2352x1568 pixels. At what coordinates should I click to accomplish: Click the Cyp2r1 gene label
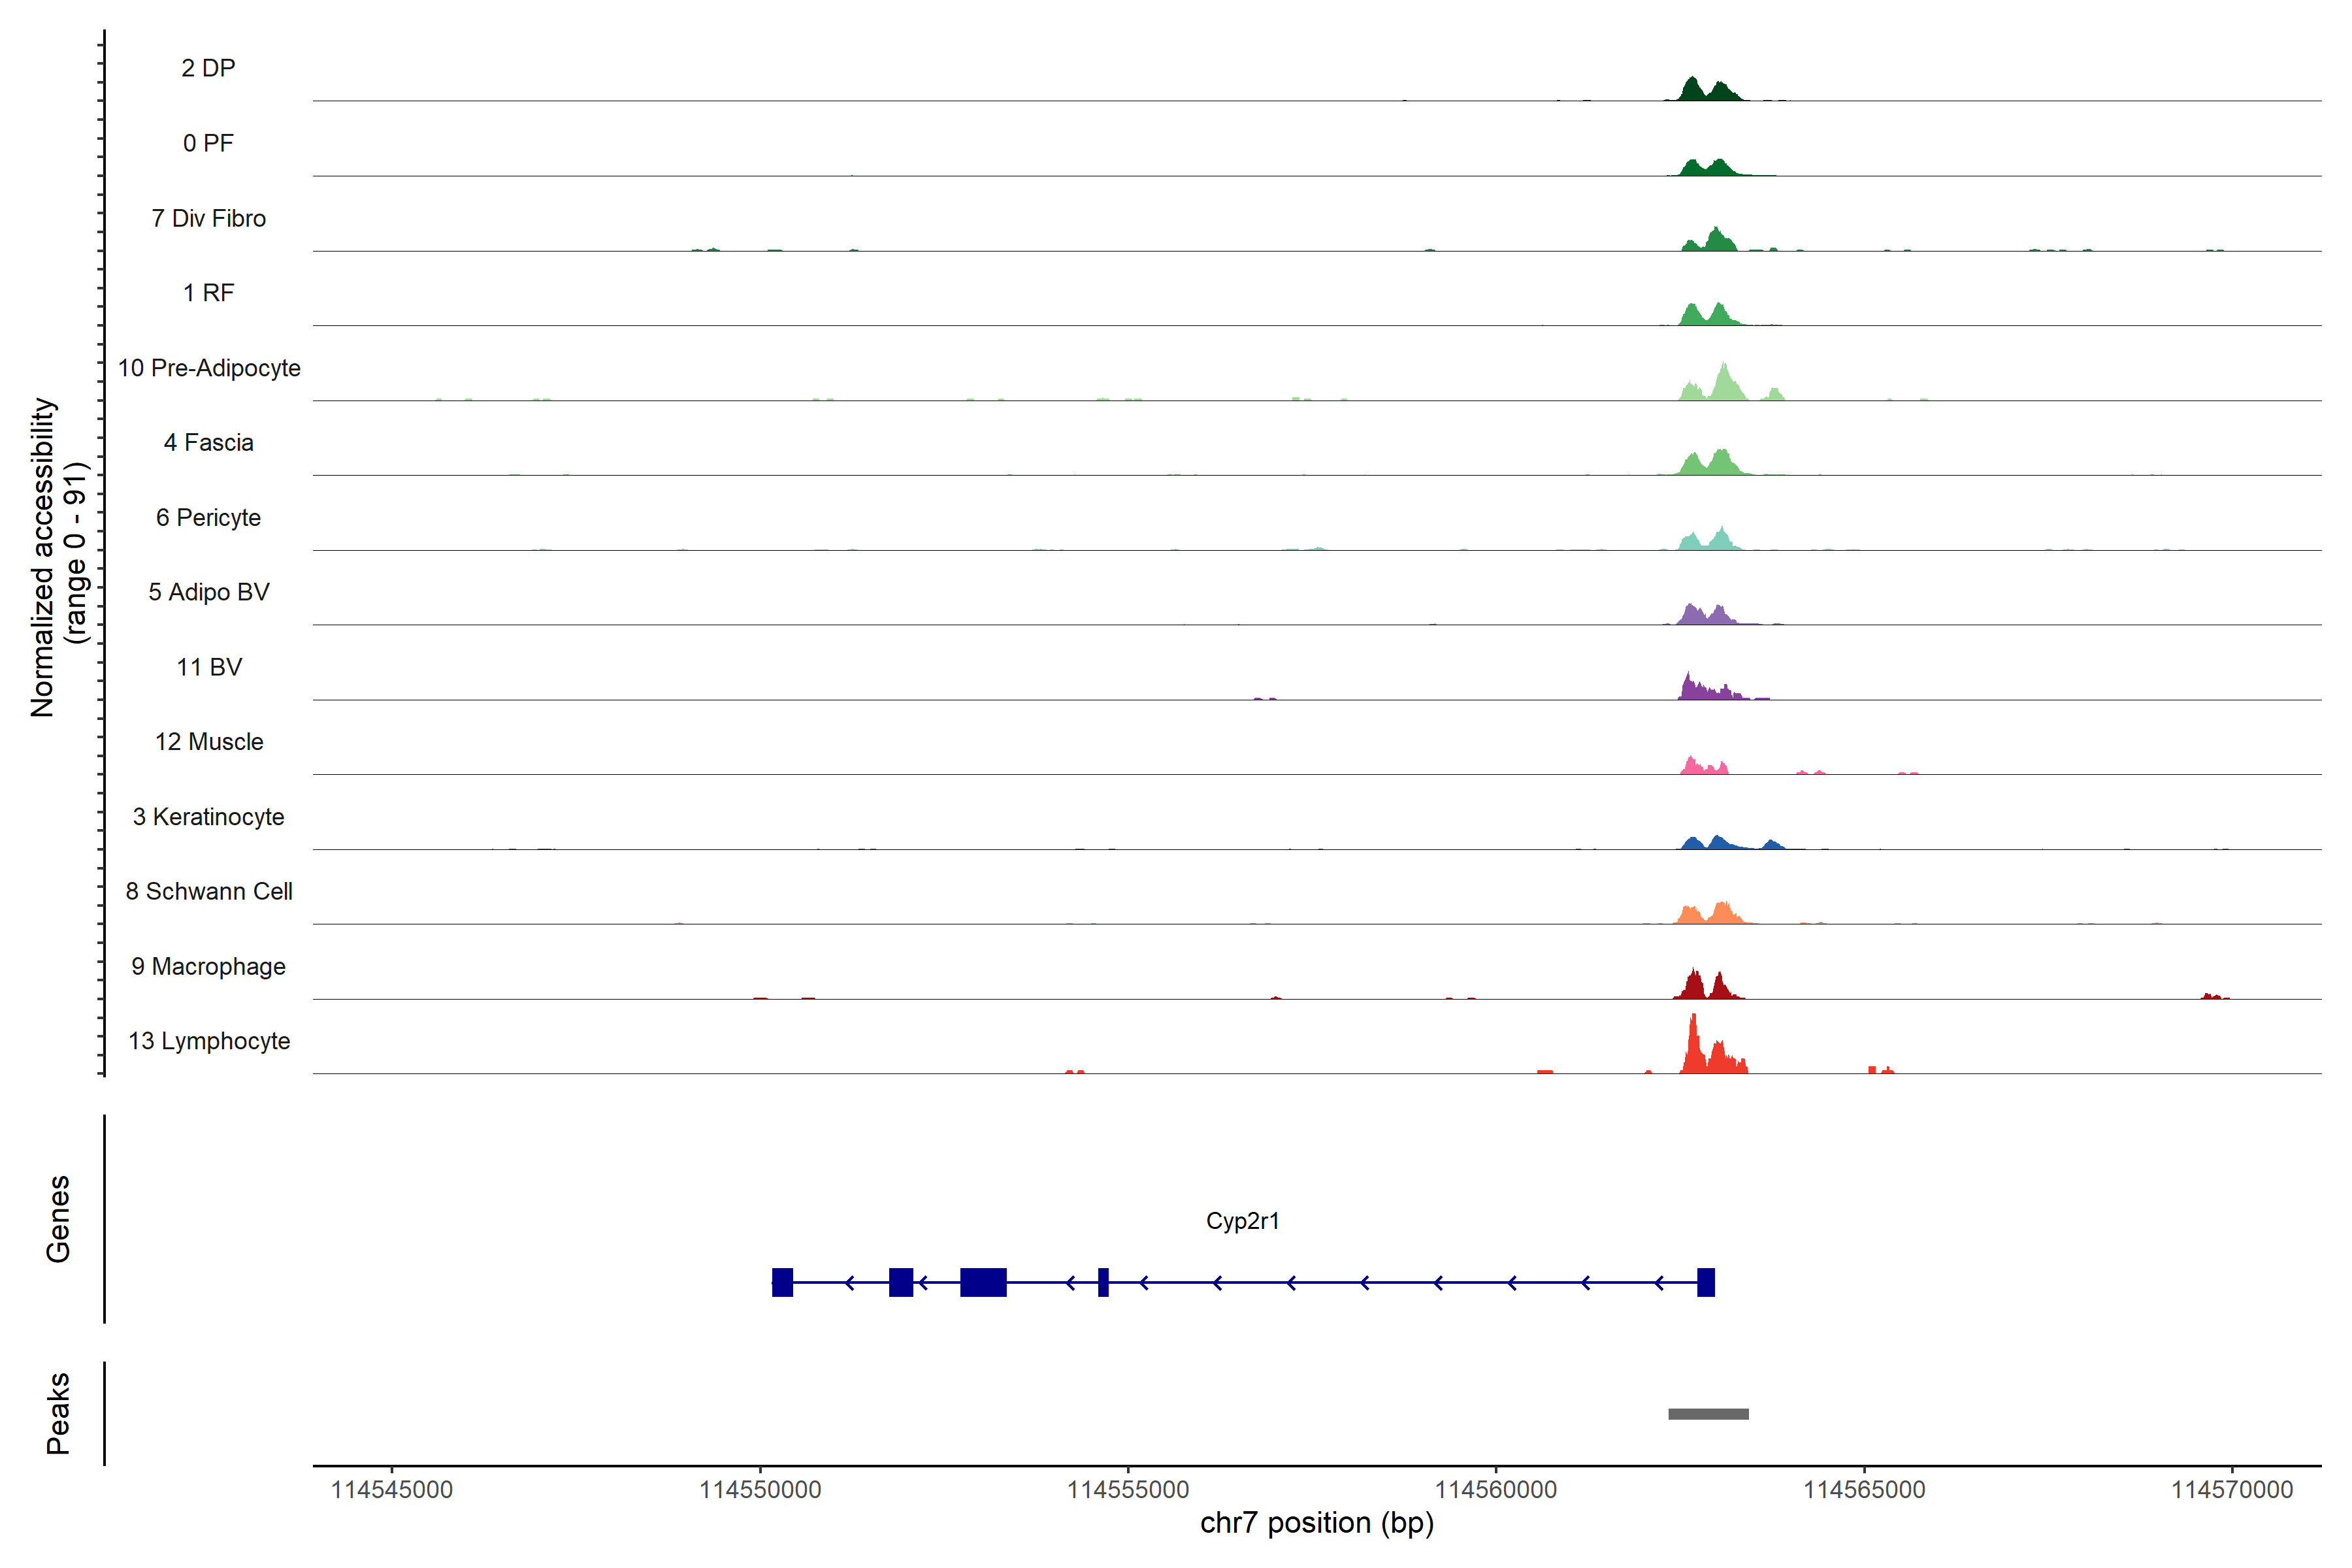coord(1242,1221)
